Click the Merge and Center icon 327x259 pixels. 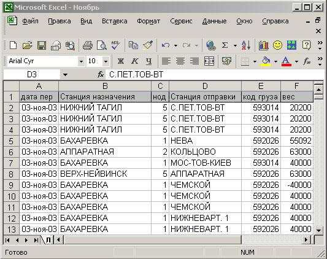click(x=209, y=61)
